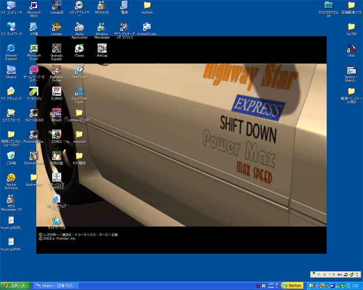Open the QuickTime Player shortcut
This screenshot has width=363, height=290.
click(x=79, y=91)
